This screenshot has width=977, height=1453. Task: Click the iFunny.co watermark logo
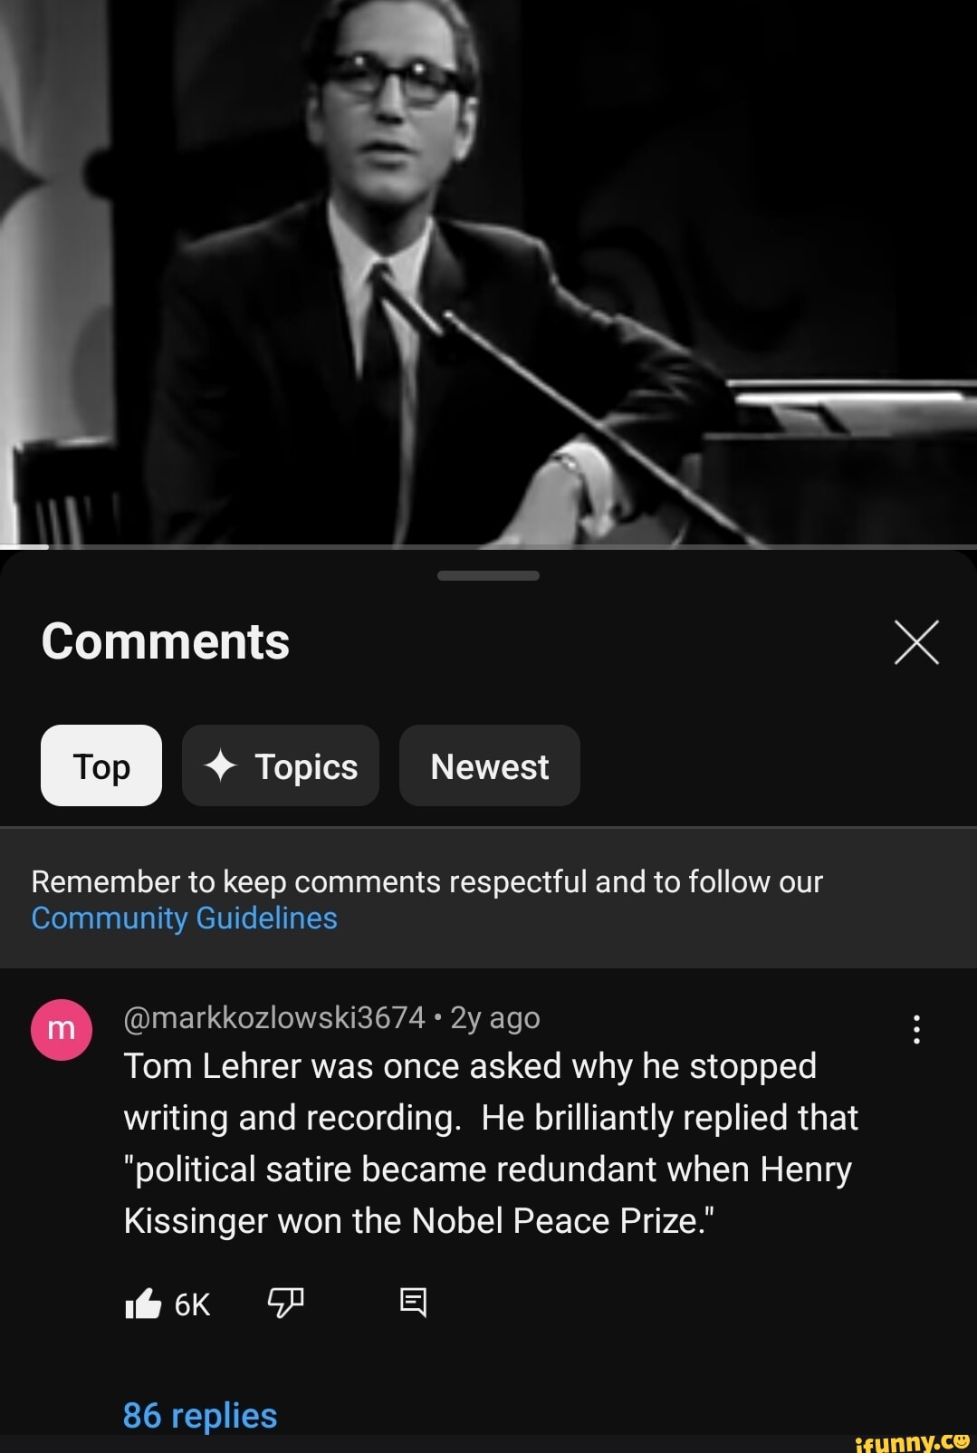(912, 1441)
